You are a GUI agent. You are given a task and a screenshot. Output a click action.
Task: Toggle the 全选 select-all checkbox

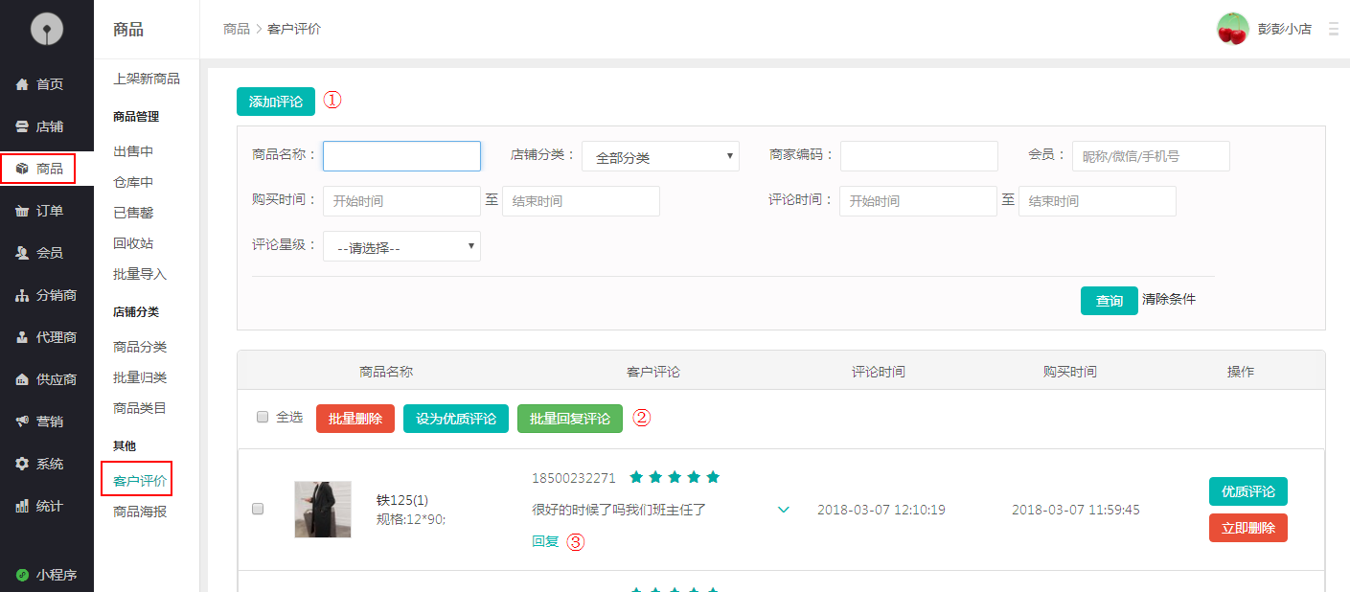[263, 417]
